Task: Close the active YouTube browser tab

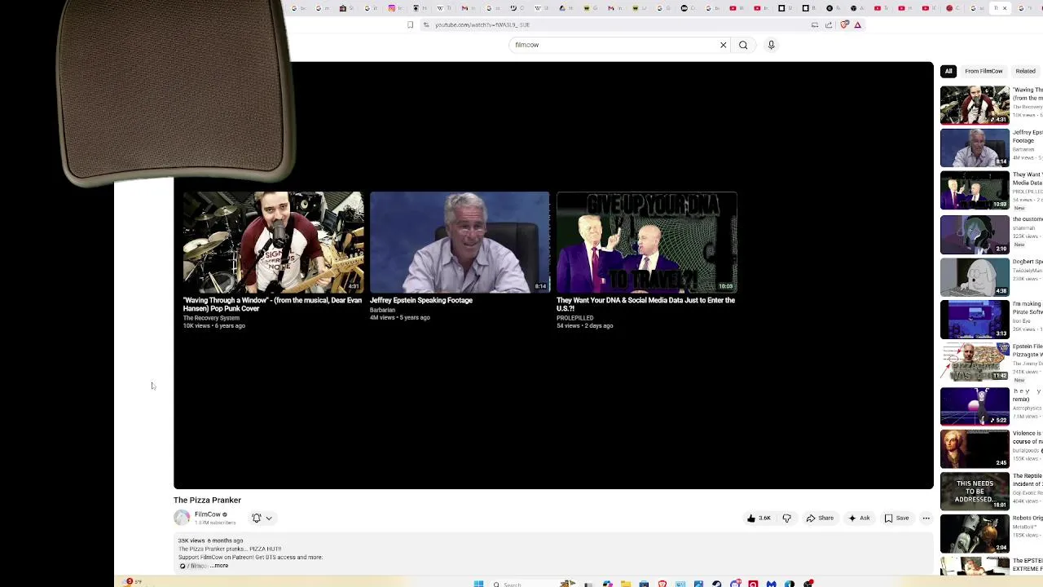Action: (1004, 8)
